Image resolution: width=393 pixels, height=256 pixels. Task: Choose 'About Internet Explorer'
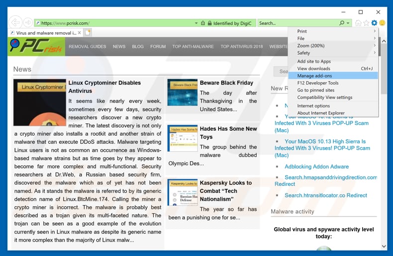coord(333,113)
